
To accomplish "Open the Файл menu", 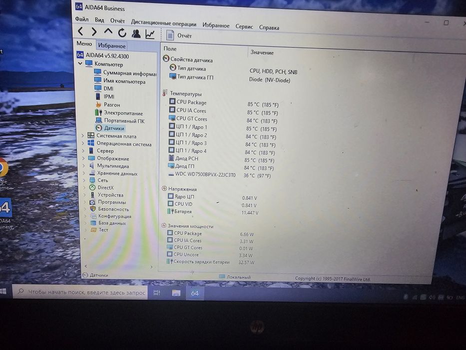I will point(82,19).
